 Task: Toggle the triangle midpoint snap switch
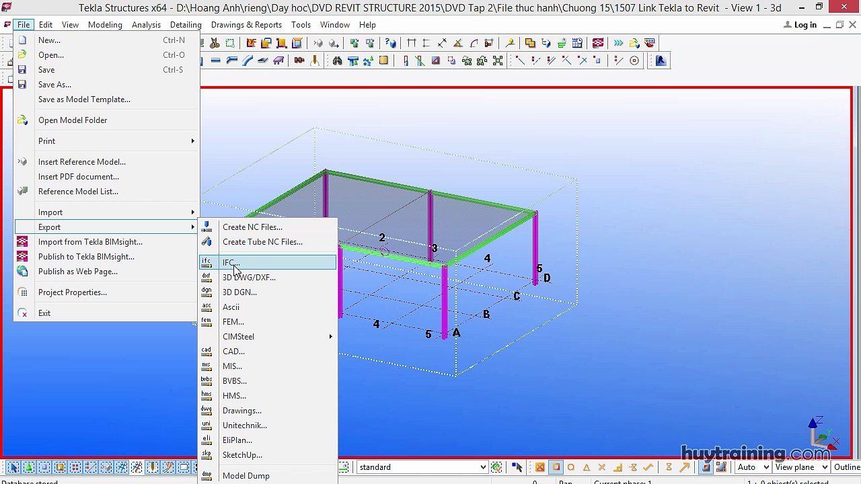click(x=587, y=467)
